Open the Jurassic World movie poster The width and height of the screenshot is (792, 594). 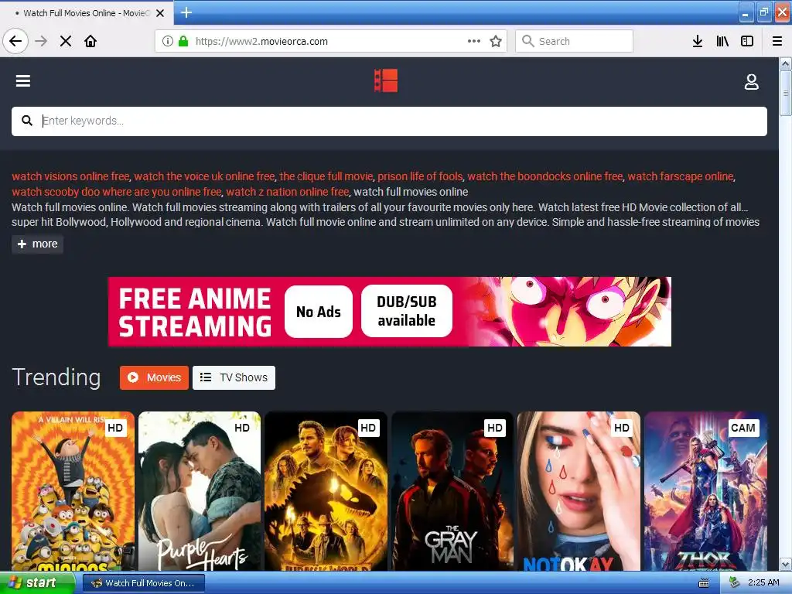(x=326, y=491)
